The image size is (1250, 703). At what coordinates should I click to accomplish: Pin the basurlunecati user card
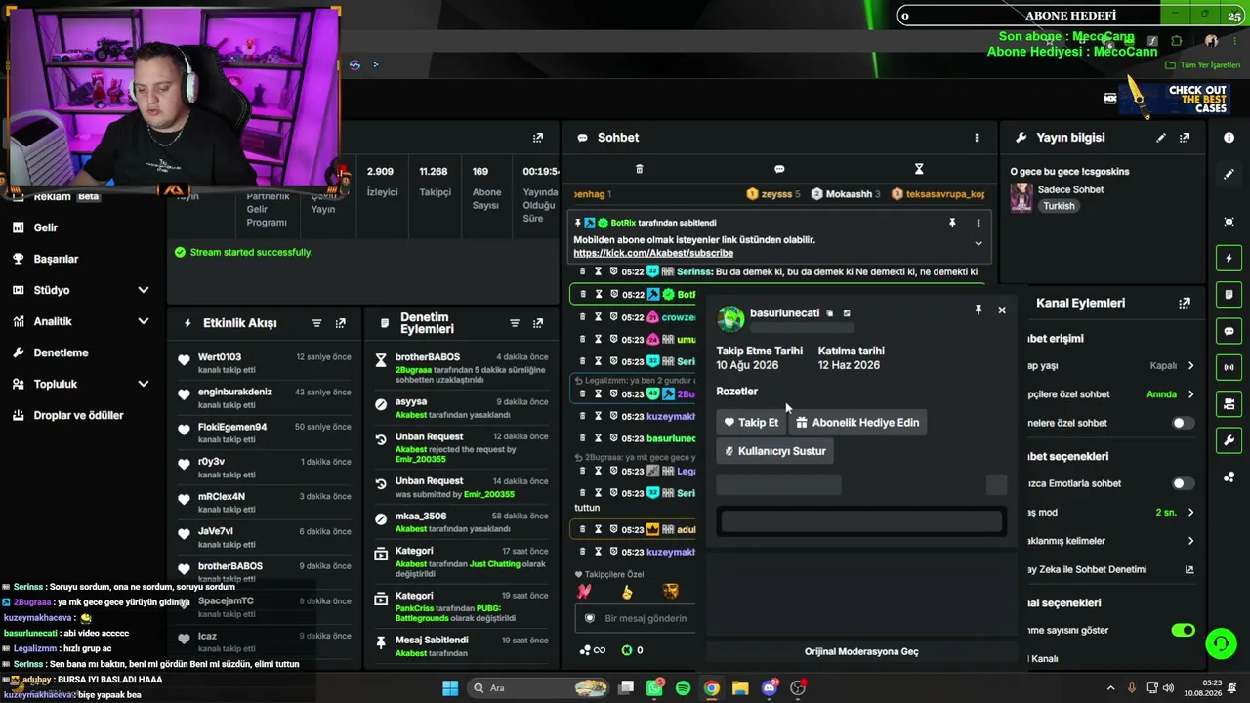(978, 310)
